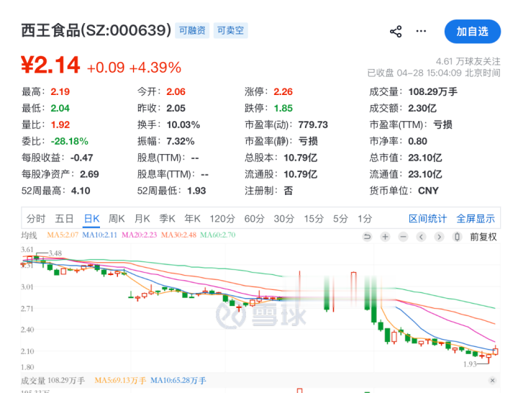This screenshot has height=393, width=518.
Task: Switch to the 五日 chart tab
Action: pos(64,219)
